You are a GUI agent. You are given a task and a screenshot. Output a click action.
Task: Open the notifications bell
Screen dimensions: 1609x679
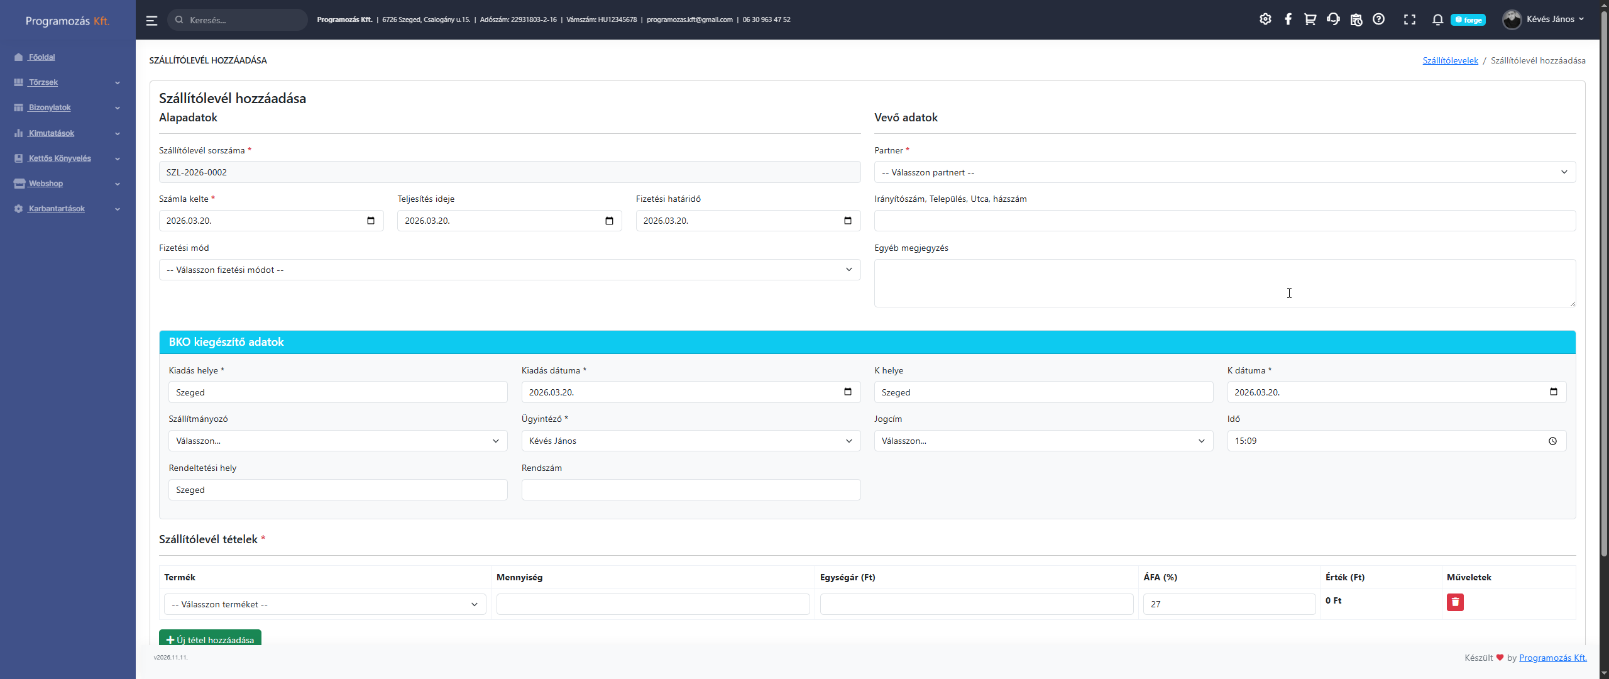point(1437,19)
